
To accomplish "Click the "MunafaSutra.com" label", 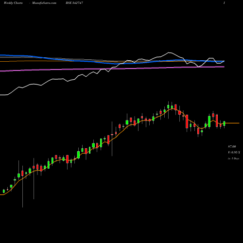I will (x=44, y=3).
